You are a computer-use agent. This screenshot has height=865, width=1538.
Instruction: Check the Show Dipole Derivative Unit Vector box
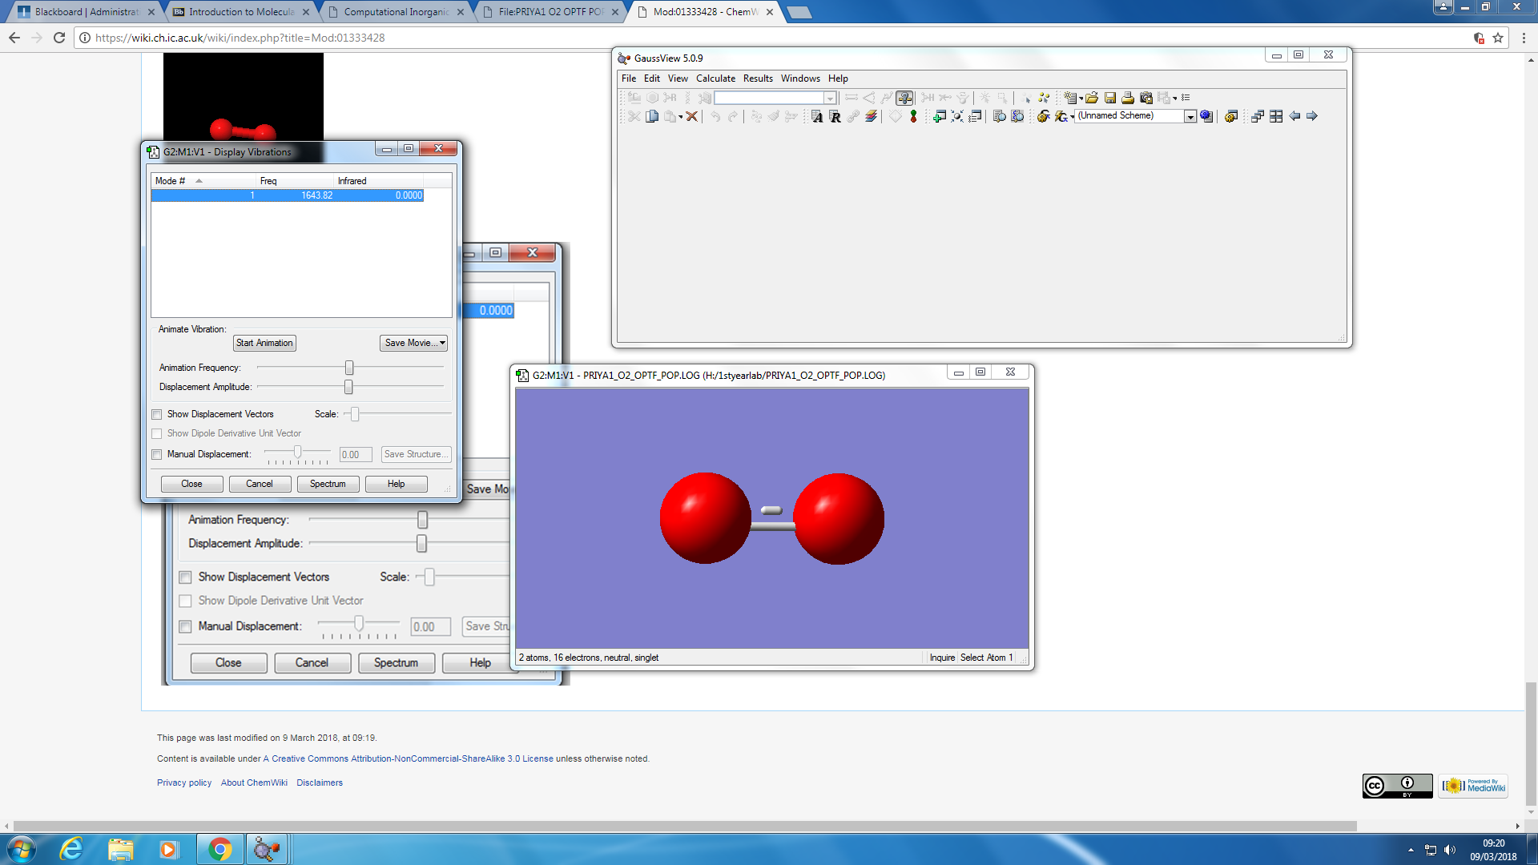pos(157,434)
